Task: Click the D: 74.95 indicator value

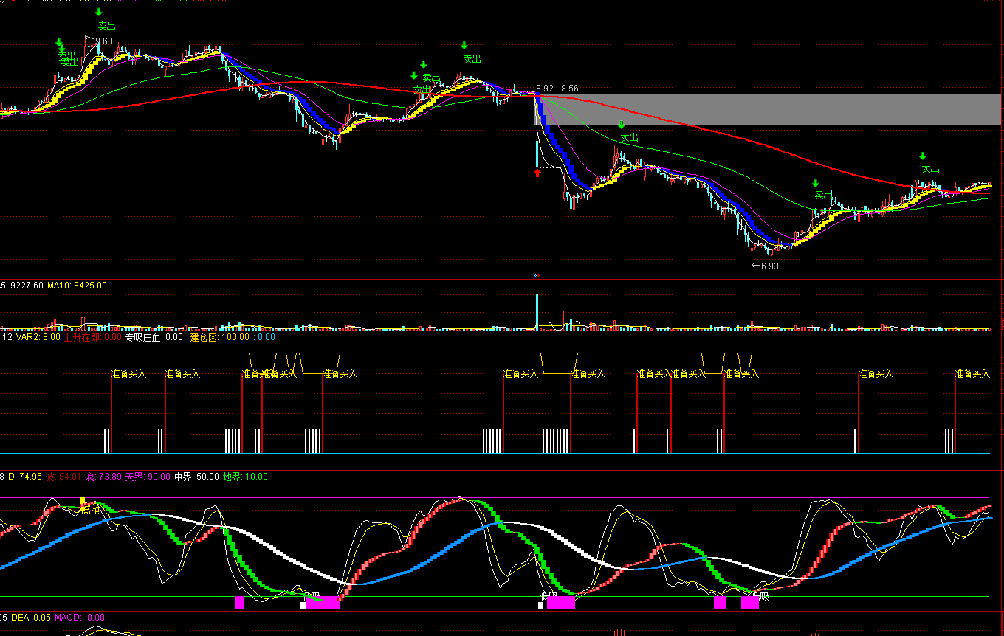Action: click(24, 477)
